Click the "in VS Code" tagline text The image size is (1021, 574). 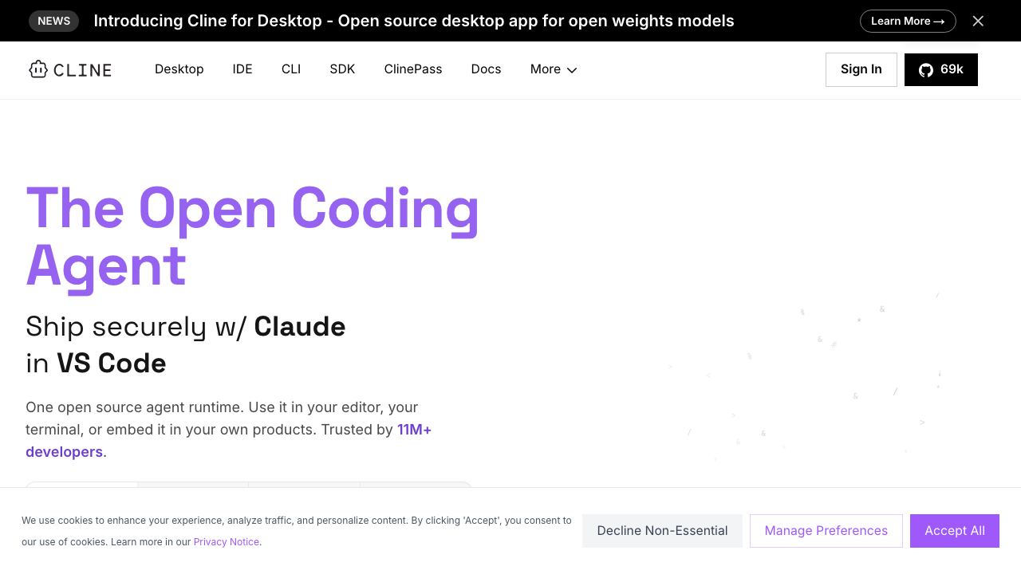coord(96,364)
